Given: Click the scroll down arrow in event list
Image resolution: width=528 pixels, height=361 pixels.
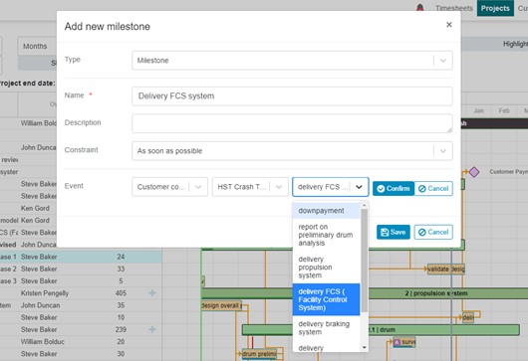Looking at the screenshot, I should tap(364, 347).
